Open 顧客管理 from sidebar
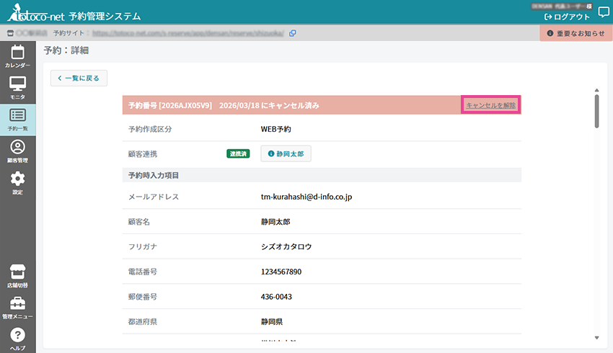 coord(17,151)
